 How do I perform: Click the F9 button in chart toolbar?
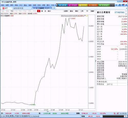pyautogui.click(x=87, y=11)
